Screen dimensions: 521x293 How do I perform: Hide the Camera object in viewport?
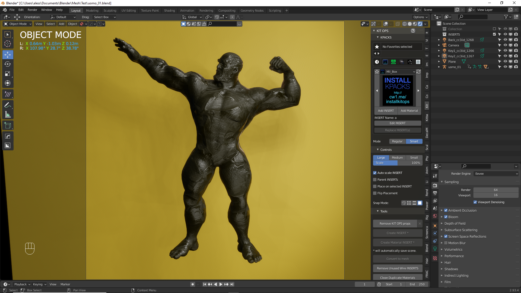coord(505,45)
